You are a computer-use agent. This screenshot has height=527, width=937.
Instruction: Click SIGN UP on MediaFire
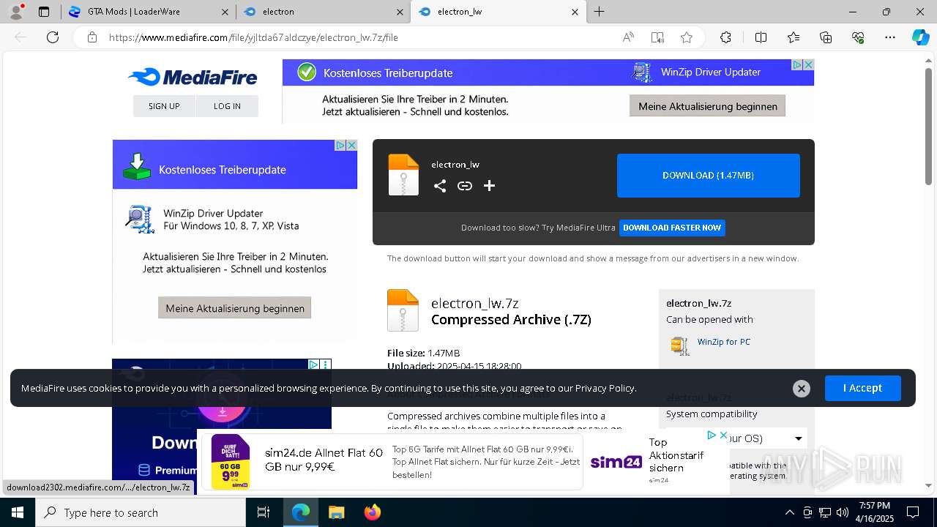(164, 106)
